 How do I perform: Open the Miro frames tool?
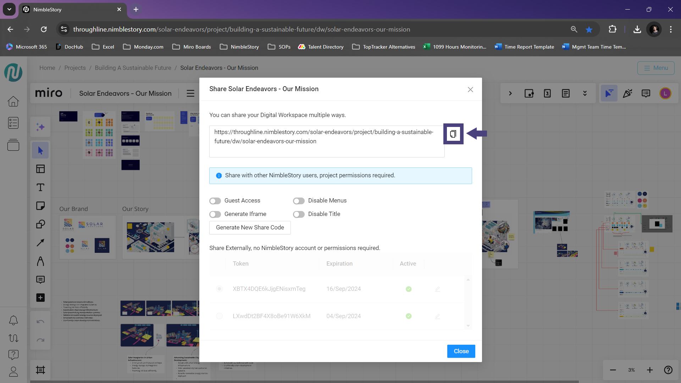[x=40, y=370]
